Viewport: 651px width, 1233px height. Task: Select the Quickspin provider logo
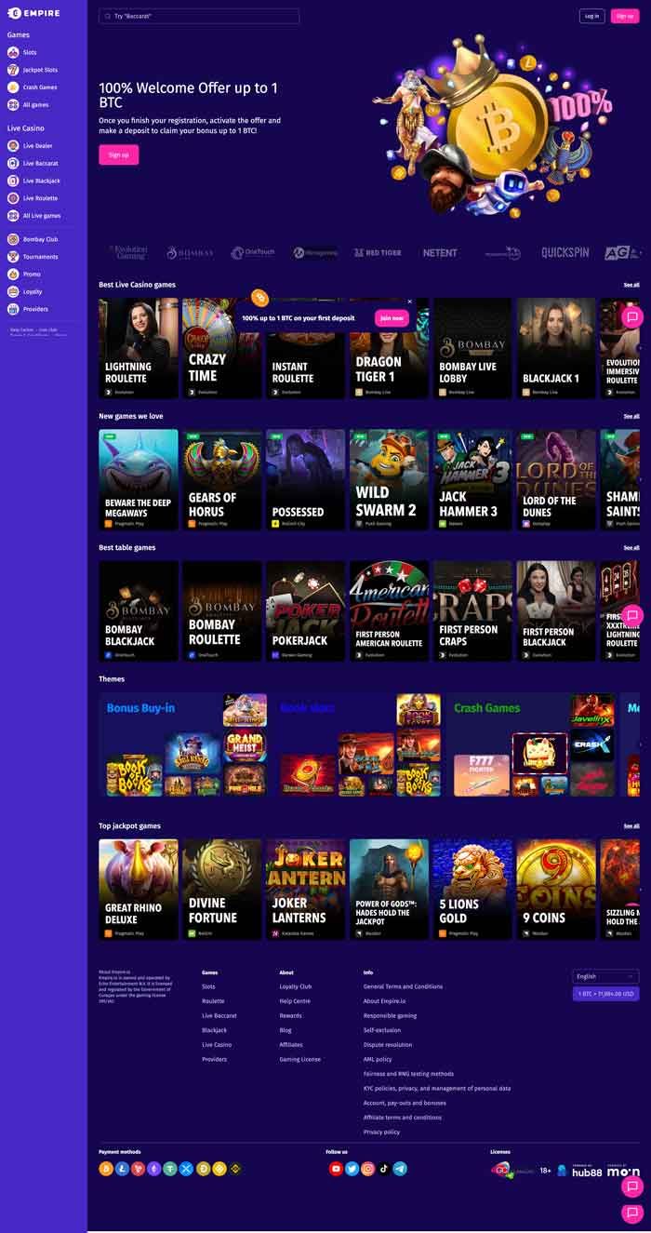click(x=565, y=252)
